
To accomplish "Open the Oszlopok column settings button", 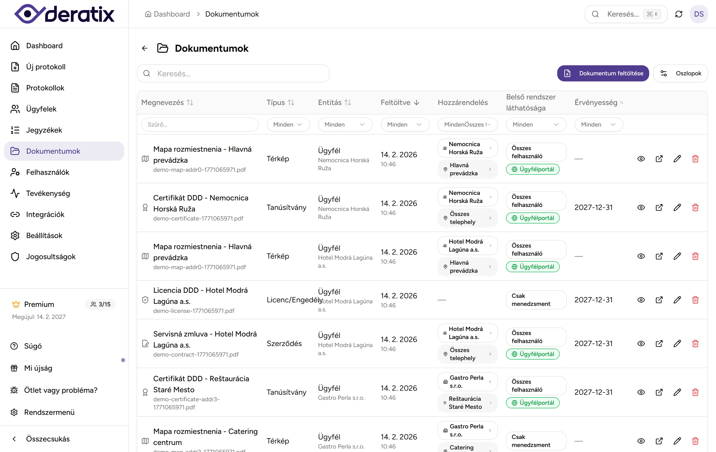I will pos(680,73).
